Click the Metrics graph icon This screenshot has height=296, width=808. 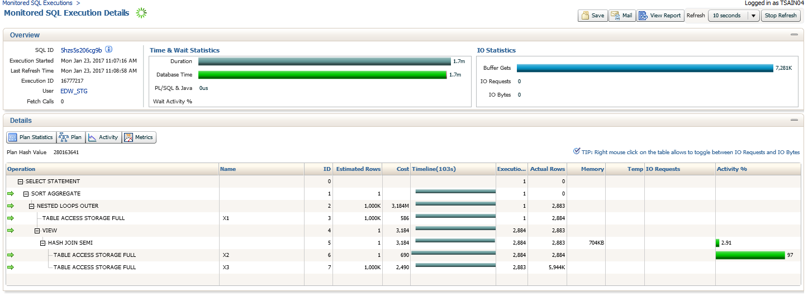coord(129,137)
